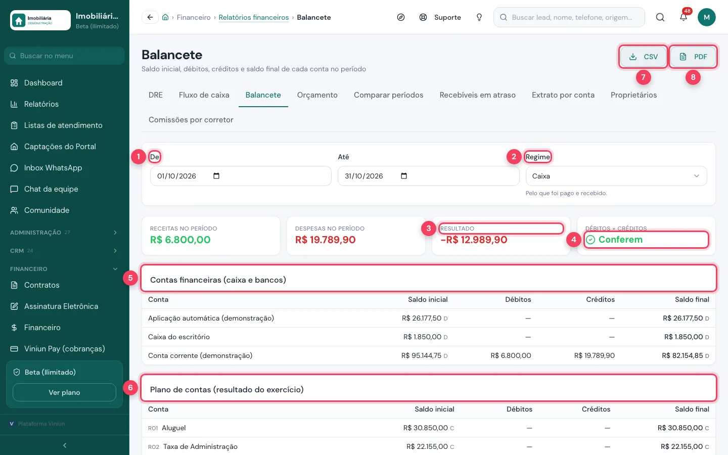Focus the Buscar no menu field

[64, 56]
